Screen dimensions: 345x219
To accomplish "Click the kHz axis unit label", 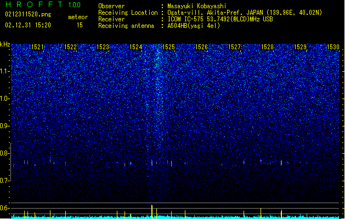I will [x=5, y=44].
